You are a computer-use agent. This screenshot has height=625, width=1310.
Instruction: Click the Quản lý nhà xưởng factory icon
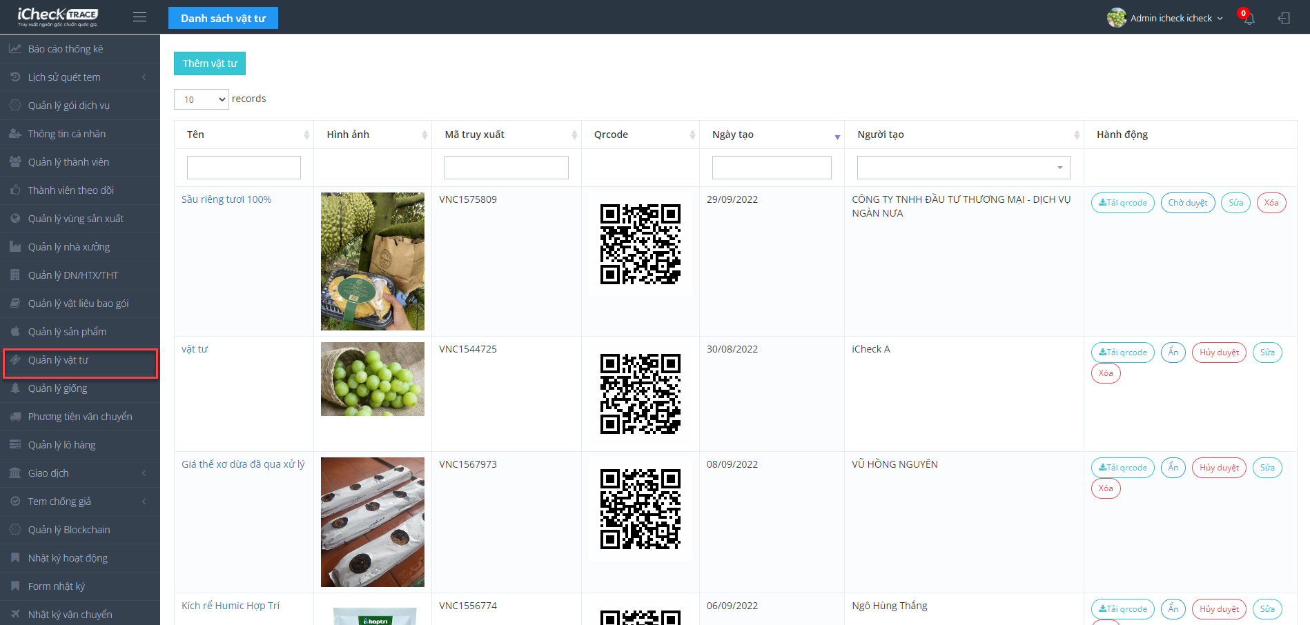pyautogui.click(x=15, y=247)
